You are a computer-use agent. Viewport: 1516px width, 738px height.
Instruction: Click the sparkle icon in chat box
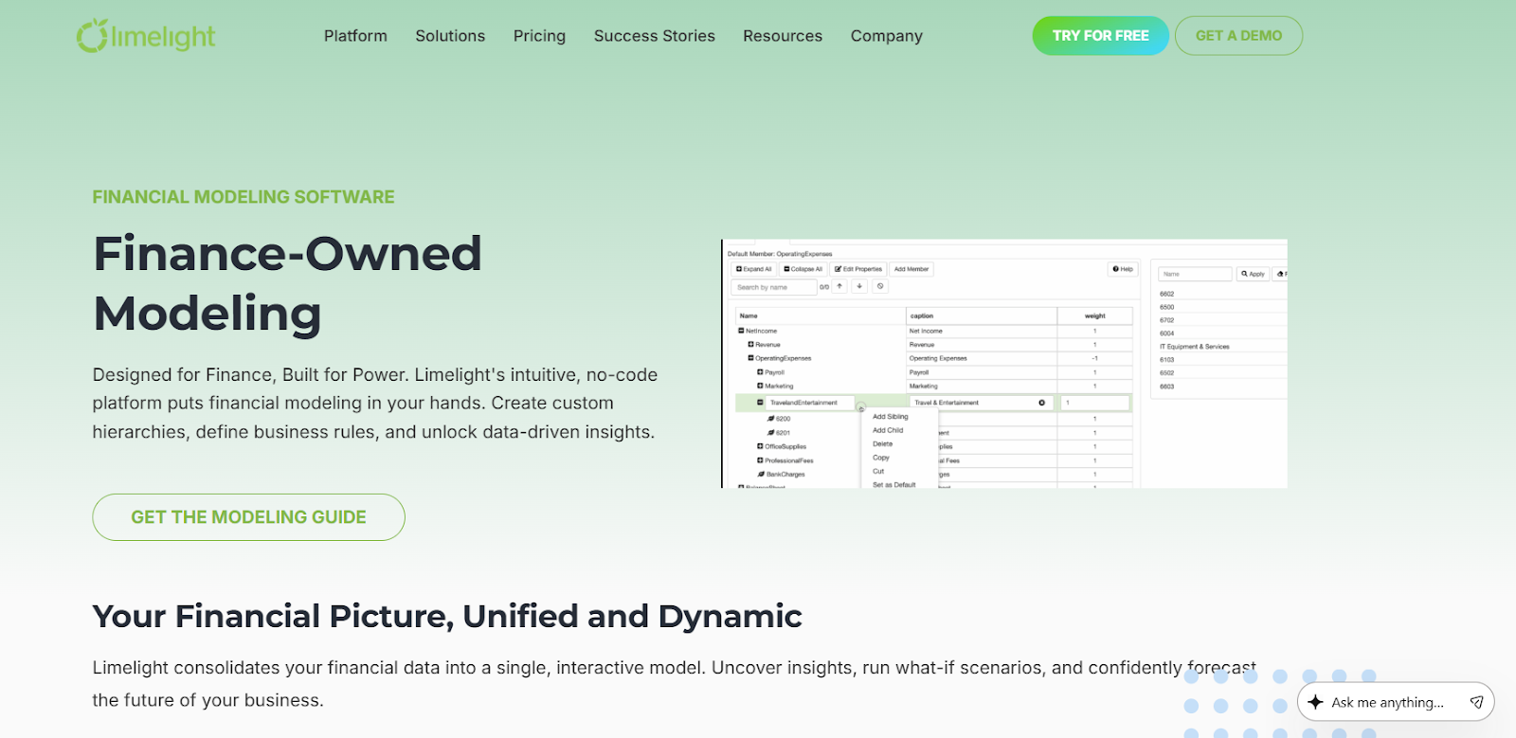point(1315,702)
